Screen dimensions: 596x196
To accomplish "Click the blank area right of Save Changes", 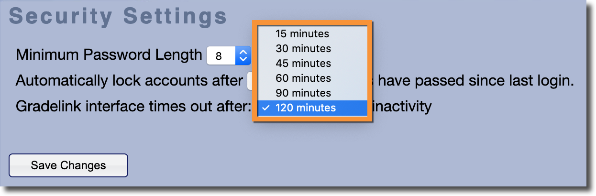I will (335, 165).
